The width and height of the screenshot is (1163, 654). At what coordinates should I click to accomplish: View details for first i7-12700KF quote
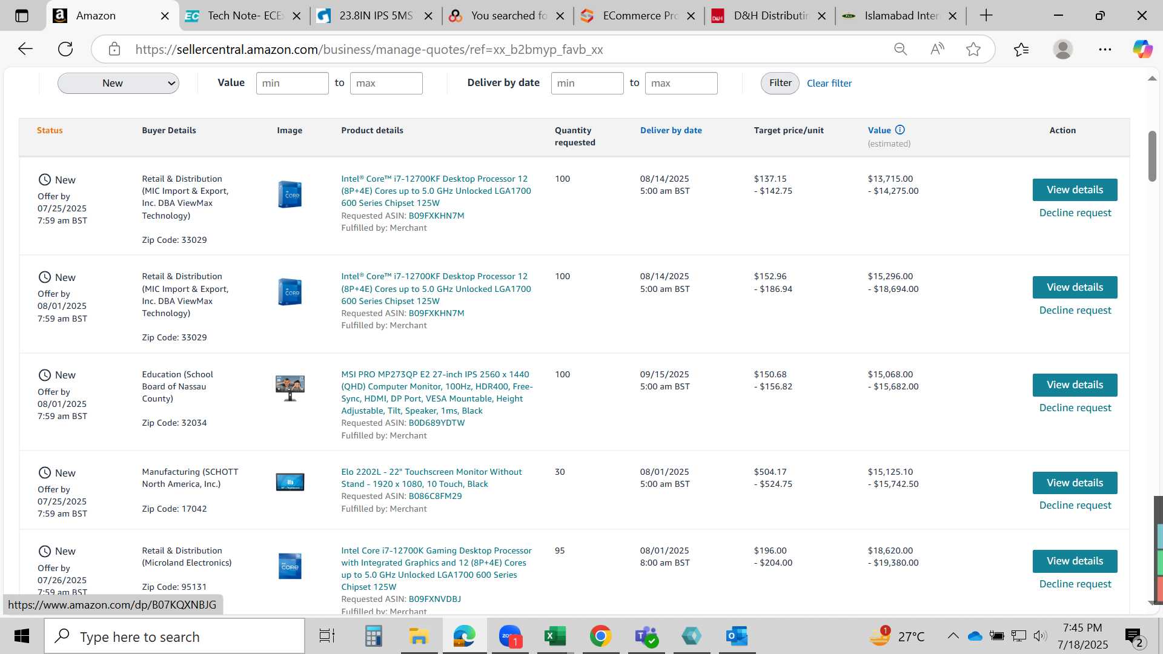[x=1075, y=190]
